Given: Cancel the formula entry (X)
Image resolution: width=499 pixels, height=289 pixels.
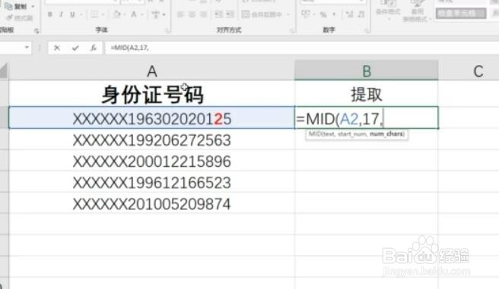Looking at the screenshot, I should click(x=57, y=48).
